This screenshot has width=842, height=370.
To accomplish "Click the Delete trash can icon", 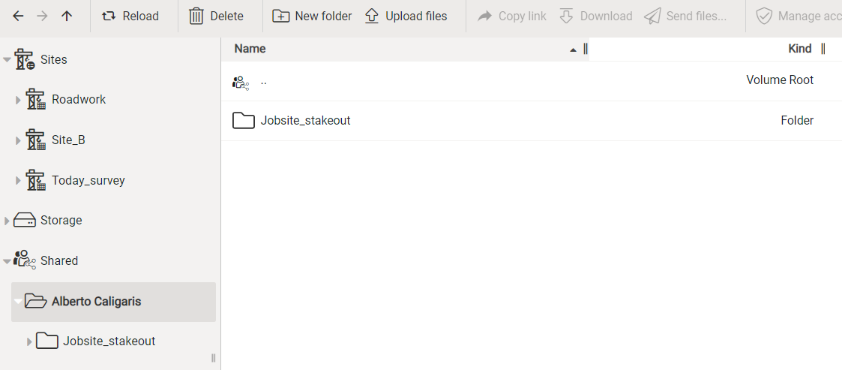I will coord(196,16).
